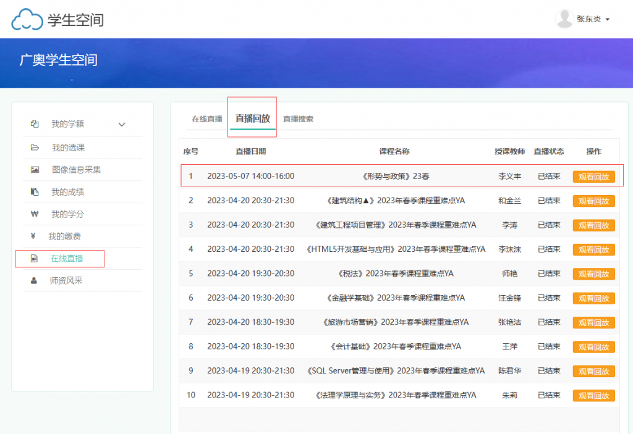Watch replay of 《建筑工程项目管理》 course

pos(594,225)
